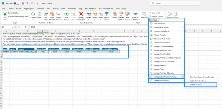Image resolution: width=222 pixels, height=109 pixels.
Task: Open the Name Box dropdown arrow
Action: [x=13, y=27]
